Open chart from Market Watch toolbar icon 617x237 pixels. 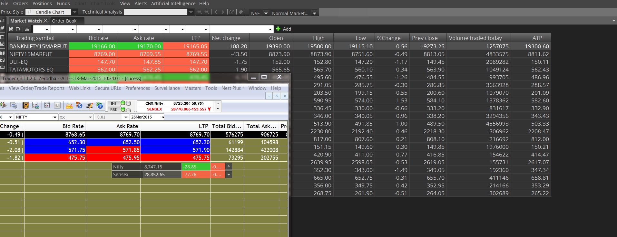coord(27,29)
